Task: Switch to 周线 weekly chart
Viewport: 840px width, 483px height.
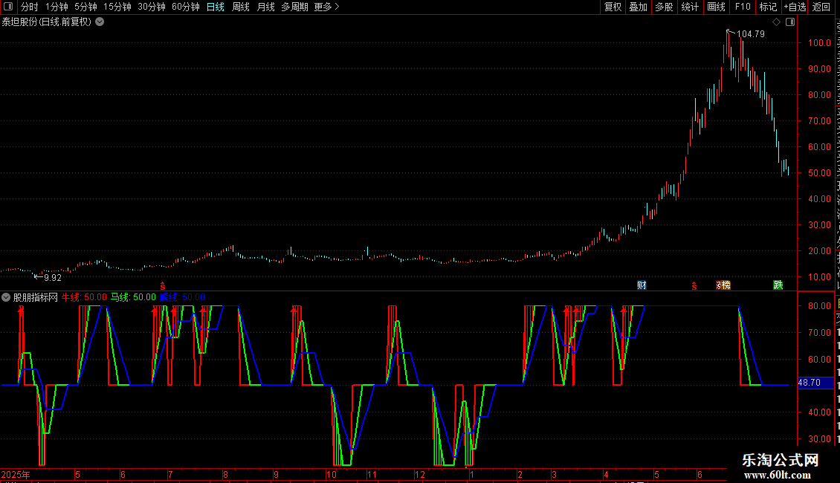Action: coord(241,7)
